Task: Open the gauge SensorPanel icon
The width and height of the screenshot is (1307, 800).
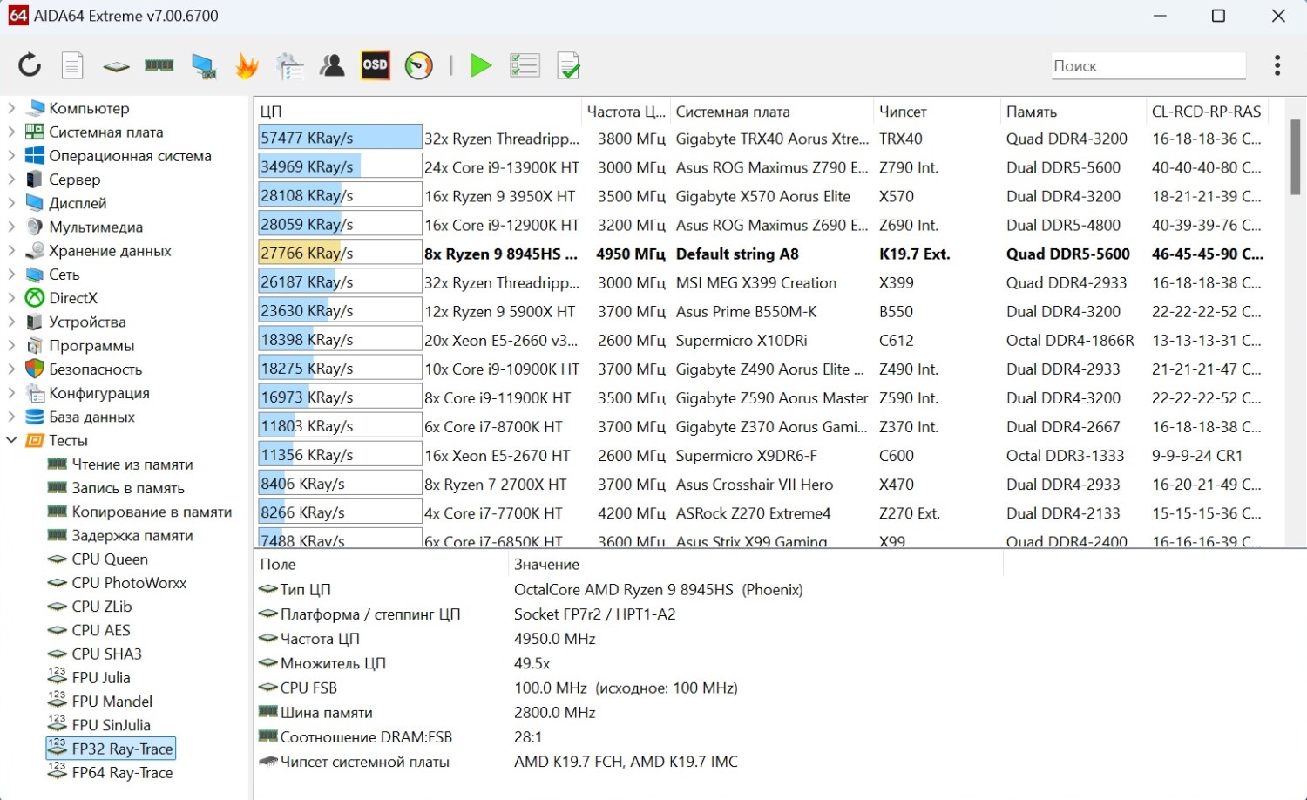Action: tap(419, 65)
